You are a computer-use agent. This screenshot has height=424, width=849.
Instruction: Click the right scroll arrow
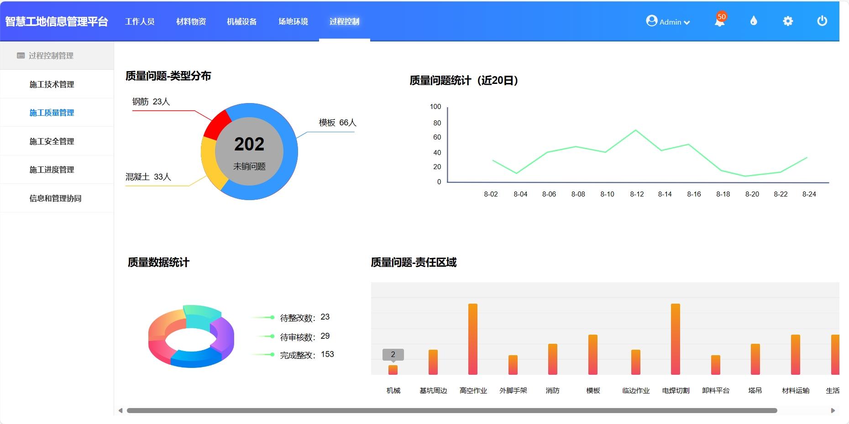(833, 411)
